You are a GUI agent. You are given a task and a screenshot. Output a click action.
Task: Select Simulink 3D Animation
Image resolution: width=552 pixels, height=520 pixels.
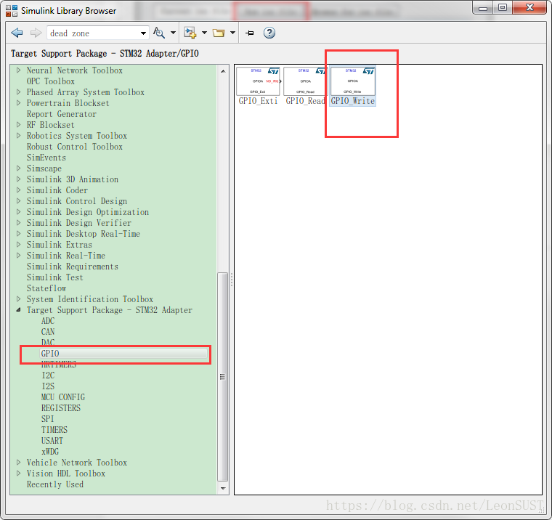(x=73, y=179)
